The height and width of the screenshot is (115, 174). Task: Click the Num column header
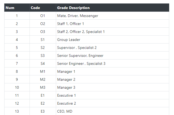[x=10, y=8]
